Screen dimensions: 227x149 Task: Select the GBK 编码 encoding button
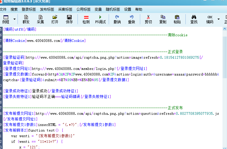point(210,19)
